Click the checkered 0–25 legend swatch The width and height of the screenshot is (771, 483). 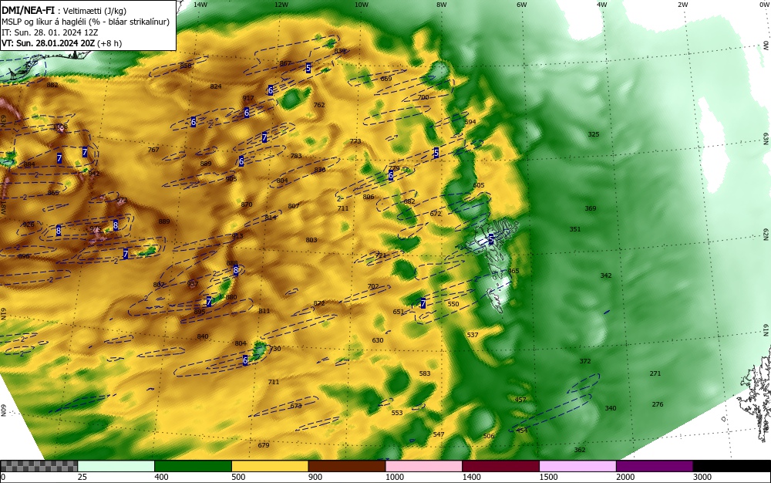point(39,466)
